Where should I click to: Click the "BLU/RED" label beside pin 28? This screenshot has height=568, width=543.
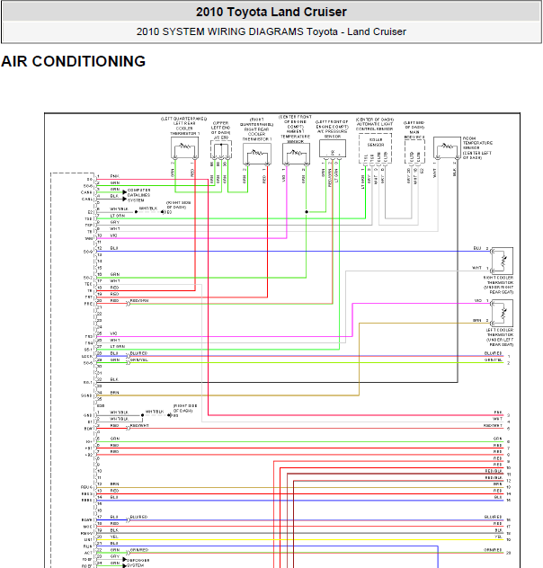coord(138,353)
